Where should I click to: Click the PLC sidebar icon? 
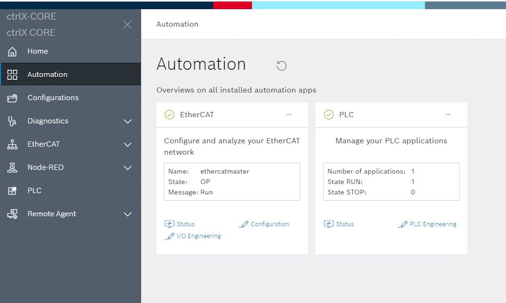point(12,191)
